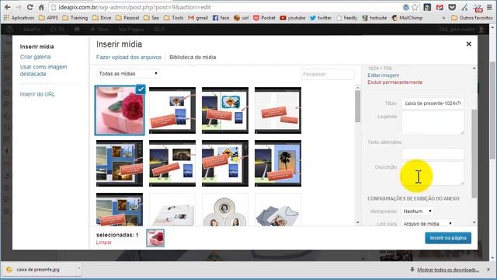Image resolution: width=497 pixels, height=280 pixels.
Task: Select Inserir mídia in sidebar
Action: pos(36,47)
